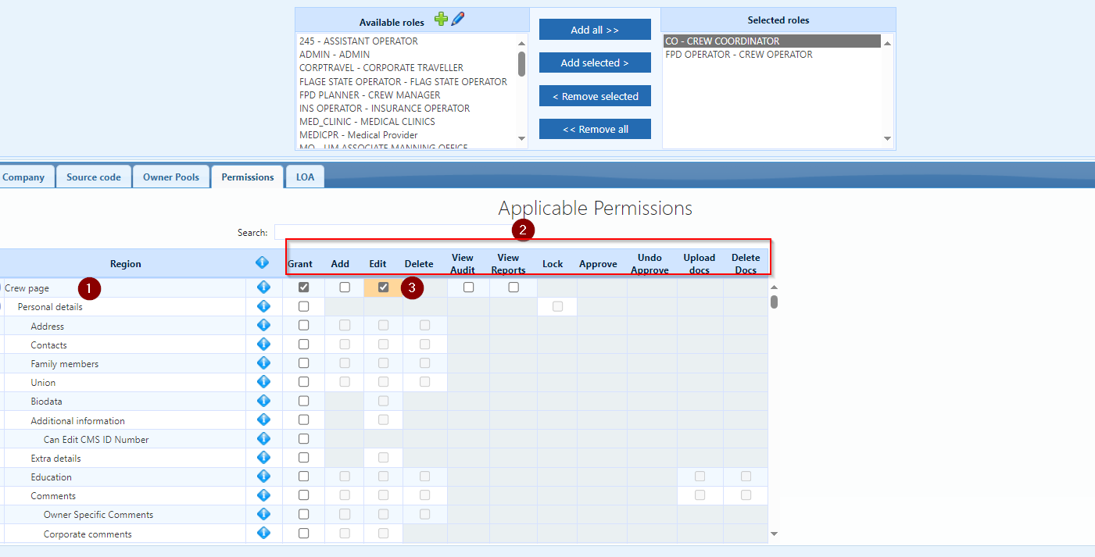
Task: Click the < Remove selected button
Action: pyautogui.click(x=595, y=96)
